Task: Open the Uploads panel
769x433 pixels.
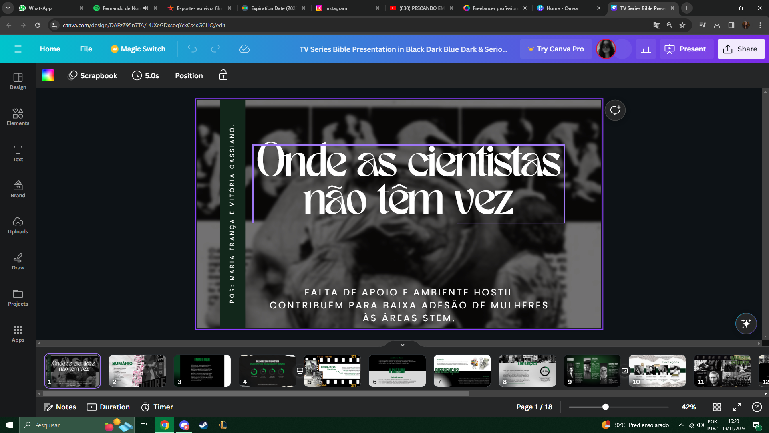Action: pyautogui.click(x=18, y=225)
